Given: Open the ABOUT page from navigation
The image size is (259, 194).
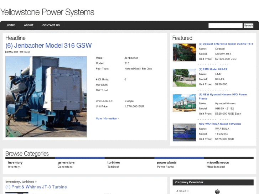Looking at the screenshot, I should (29, 25).
